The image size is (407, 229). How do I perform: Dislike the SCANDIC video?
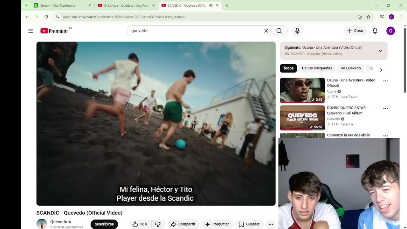(x=158, y=224)
